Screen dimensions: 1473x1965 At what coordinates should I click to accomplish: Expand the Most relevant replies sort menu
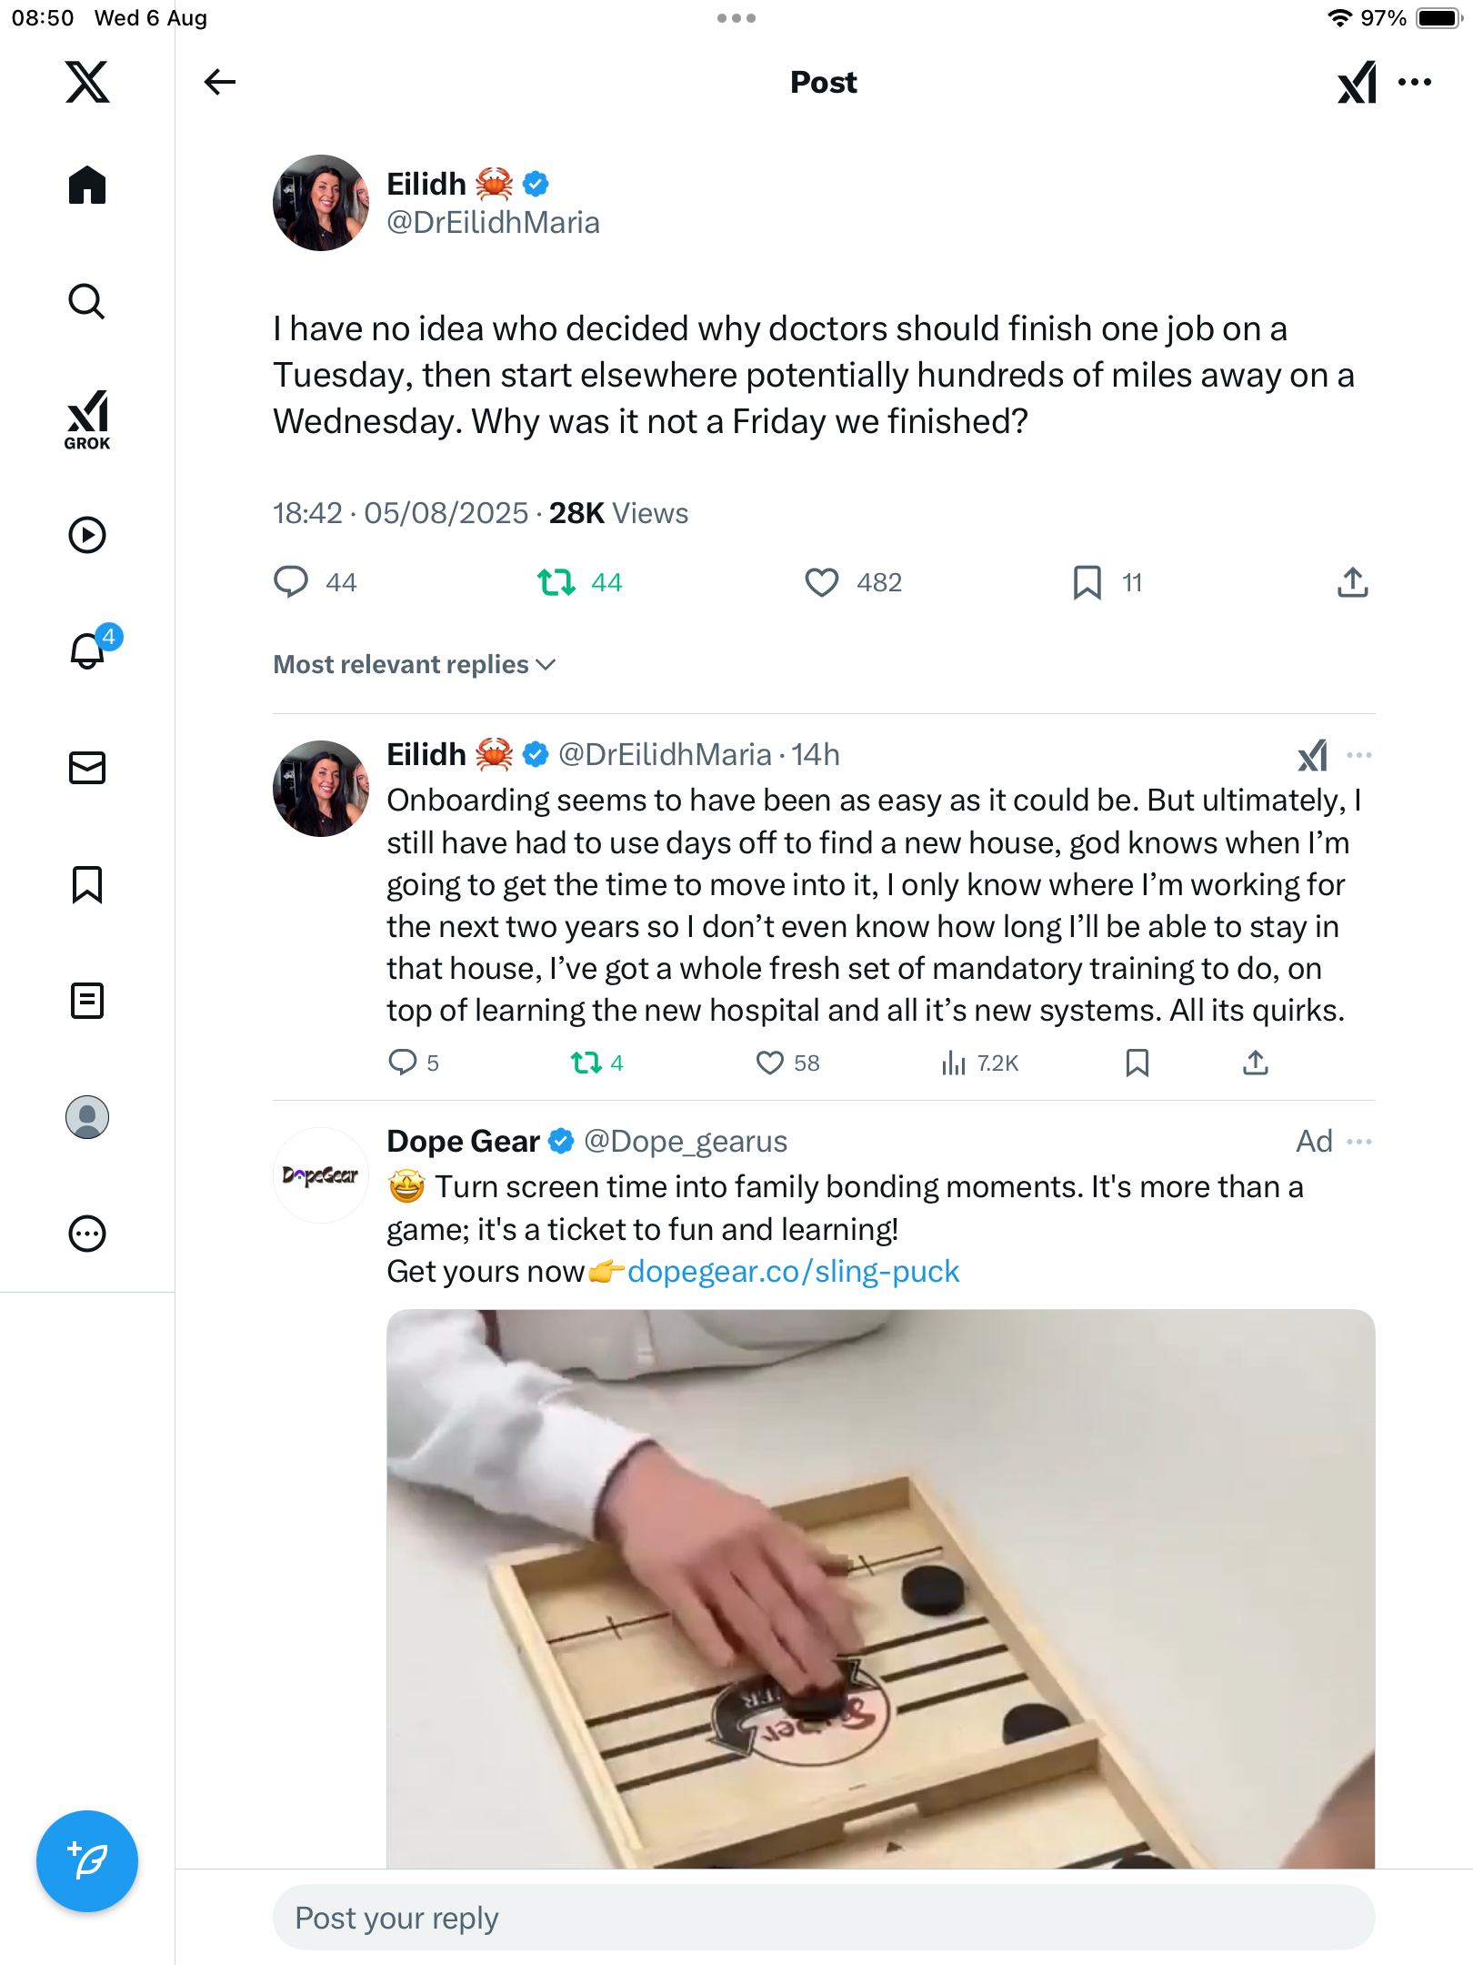pos(415,665)
